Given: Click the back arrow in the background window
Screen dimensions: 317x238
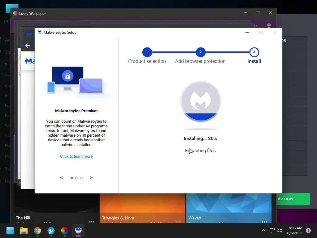Looking at the screenshot, I should [x=28, y=46].
